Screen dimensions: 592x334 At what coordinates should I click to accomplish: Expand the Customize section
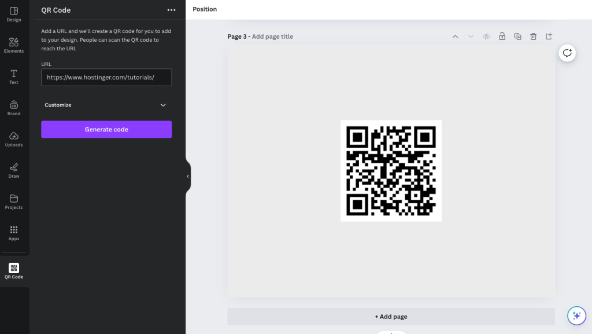pos(106,105)
